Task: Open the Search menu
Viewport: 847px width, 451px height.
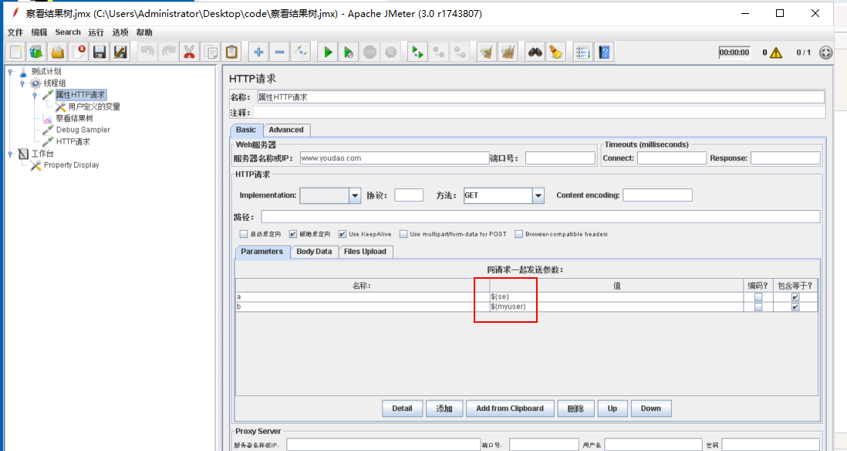Action: coord(68,32)
